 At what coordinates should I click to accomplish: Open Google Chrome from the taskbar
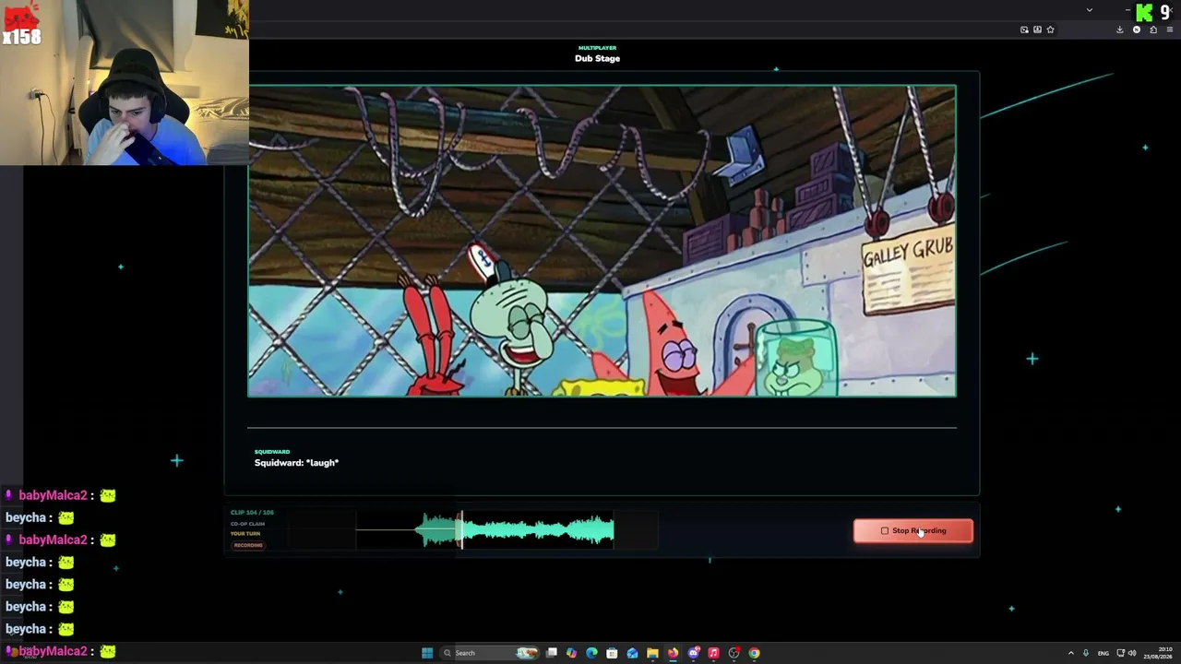coord(754,653)
